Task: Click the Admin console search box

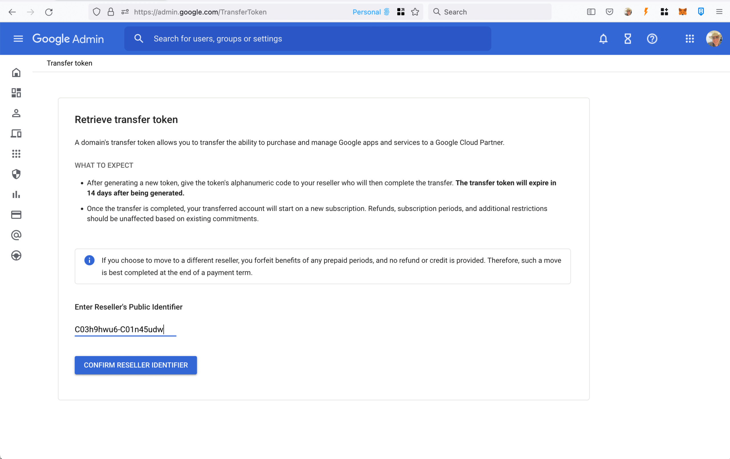Action: point(308,39)
